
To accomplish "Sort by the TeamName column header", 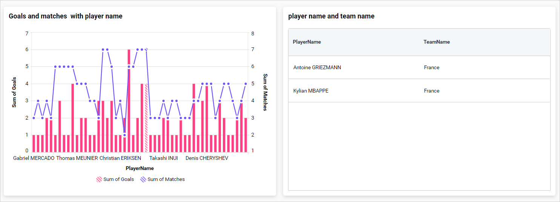I will click(x=437, y=42).
